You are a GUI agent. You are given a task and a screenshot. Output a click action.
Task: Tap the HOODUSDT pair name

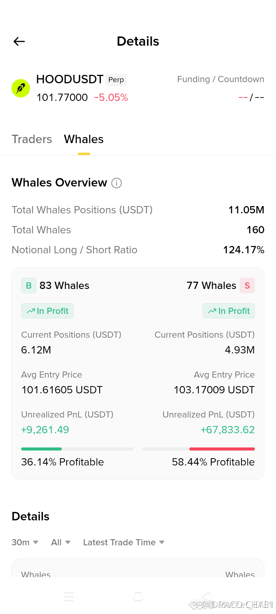(x=70, y=79)
